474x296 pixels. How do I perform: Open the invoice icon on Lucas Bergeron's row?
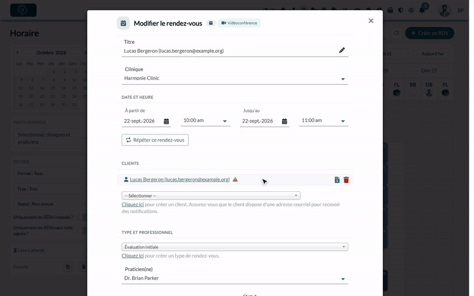point(337,180)
